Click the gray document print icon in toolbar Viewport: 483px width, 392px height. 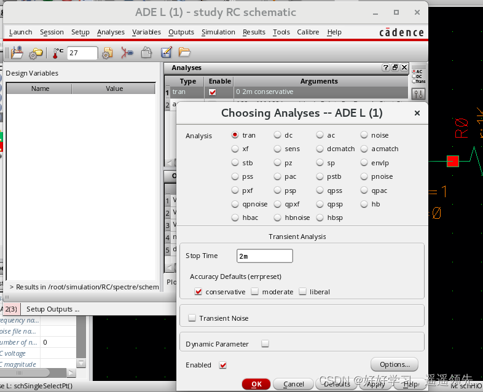click(x=146, y=53)
